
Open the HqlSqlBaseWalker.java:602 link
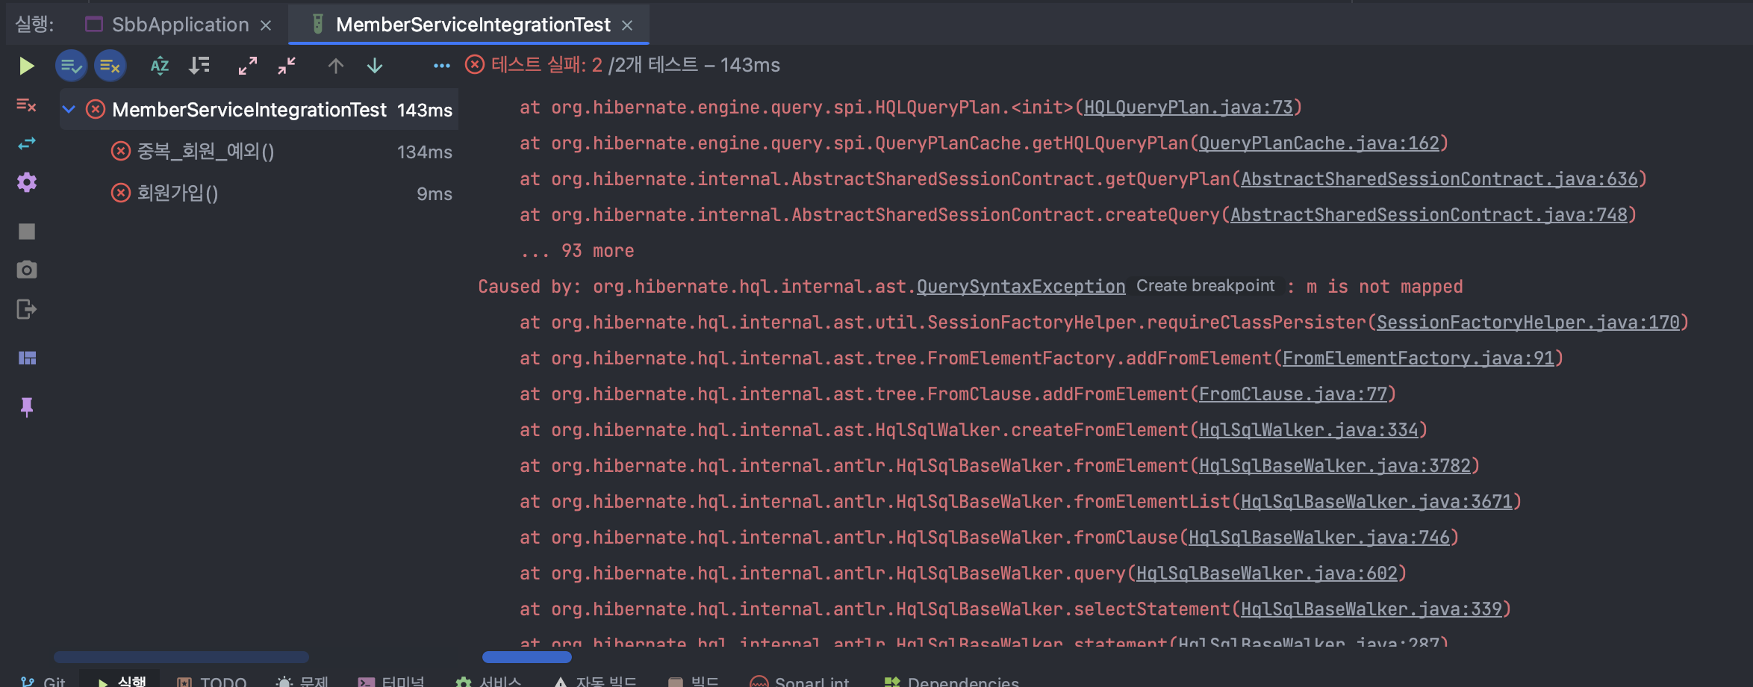[1266, 573]
